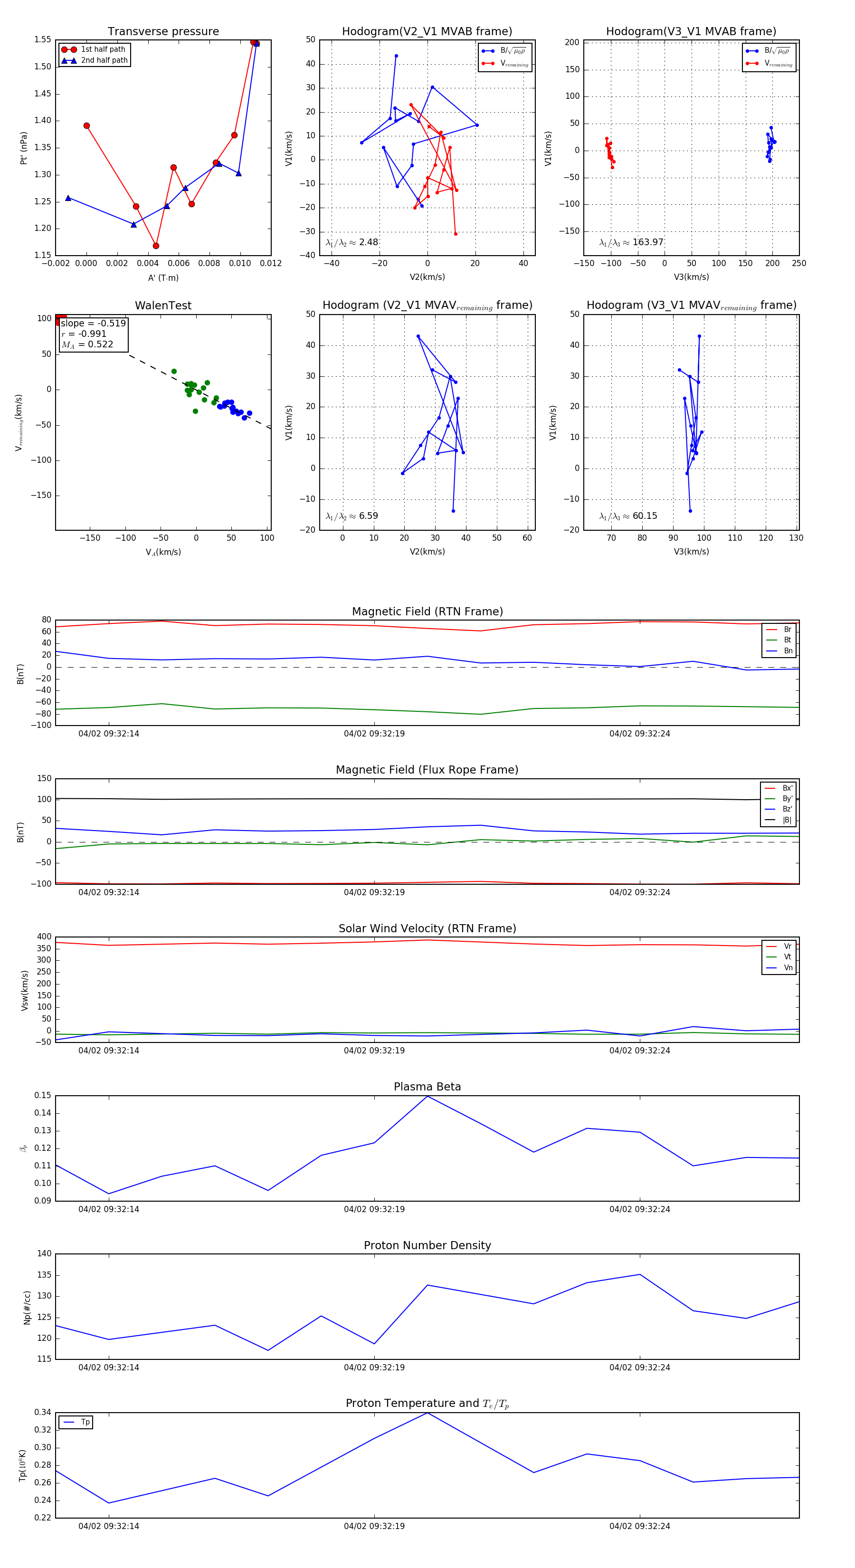Viewport: 855px width, 1568px height.
Task: Click the Proton Number Density chart title
Action: point(427,1245)
